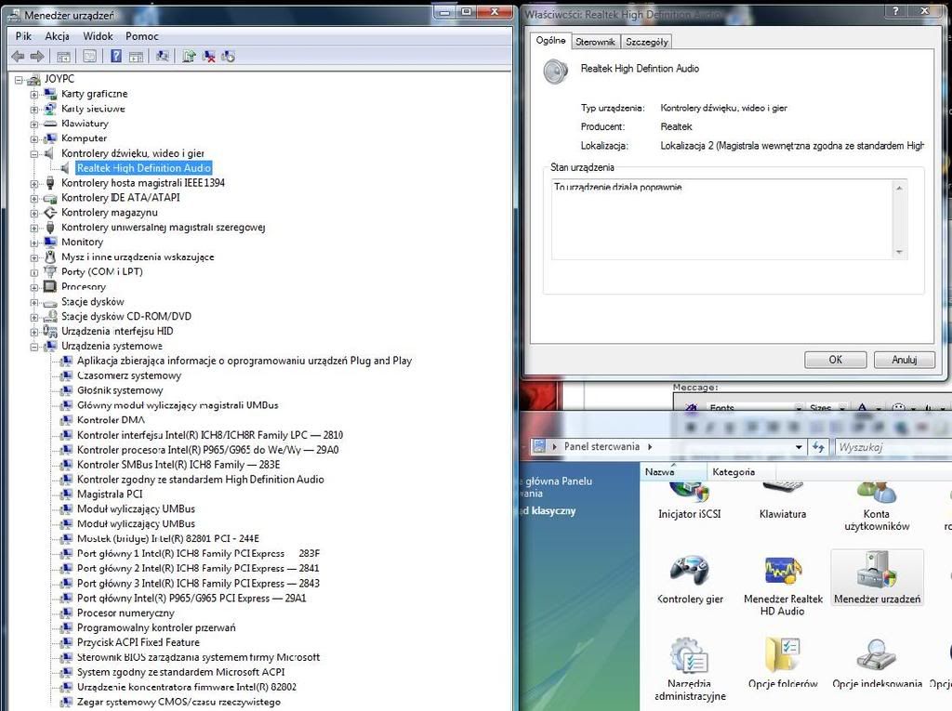Select Kontroler zgodny ze standardem High Definition Audio
Image resolution: width=952 pixels, height=711 pixels.
(201, 480)
